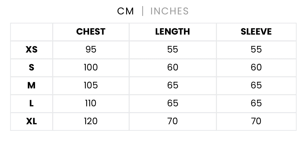
Task: Click the L chest value 110
Action: 91,103
